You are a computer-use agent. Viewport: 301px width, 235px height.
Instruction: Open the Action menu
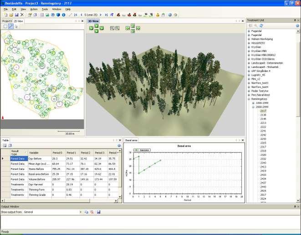tap(34, 9)
